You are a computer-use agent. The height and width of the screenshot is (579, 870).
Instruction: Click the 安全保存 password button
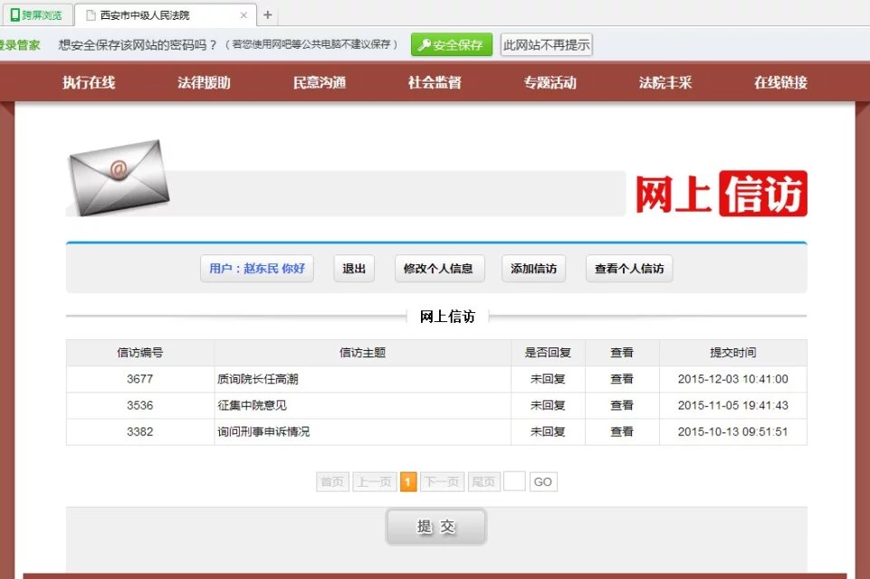452,45
